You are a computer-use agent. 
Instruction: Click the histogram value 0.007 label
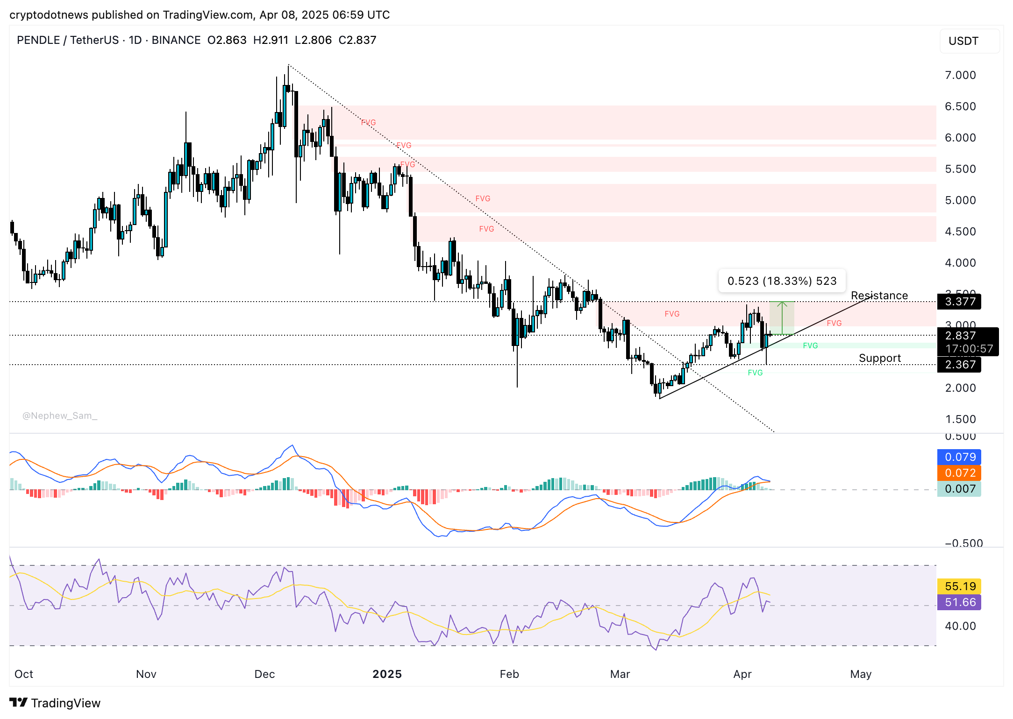pos(960,489)
